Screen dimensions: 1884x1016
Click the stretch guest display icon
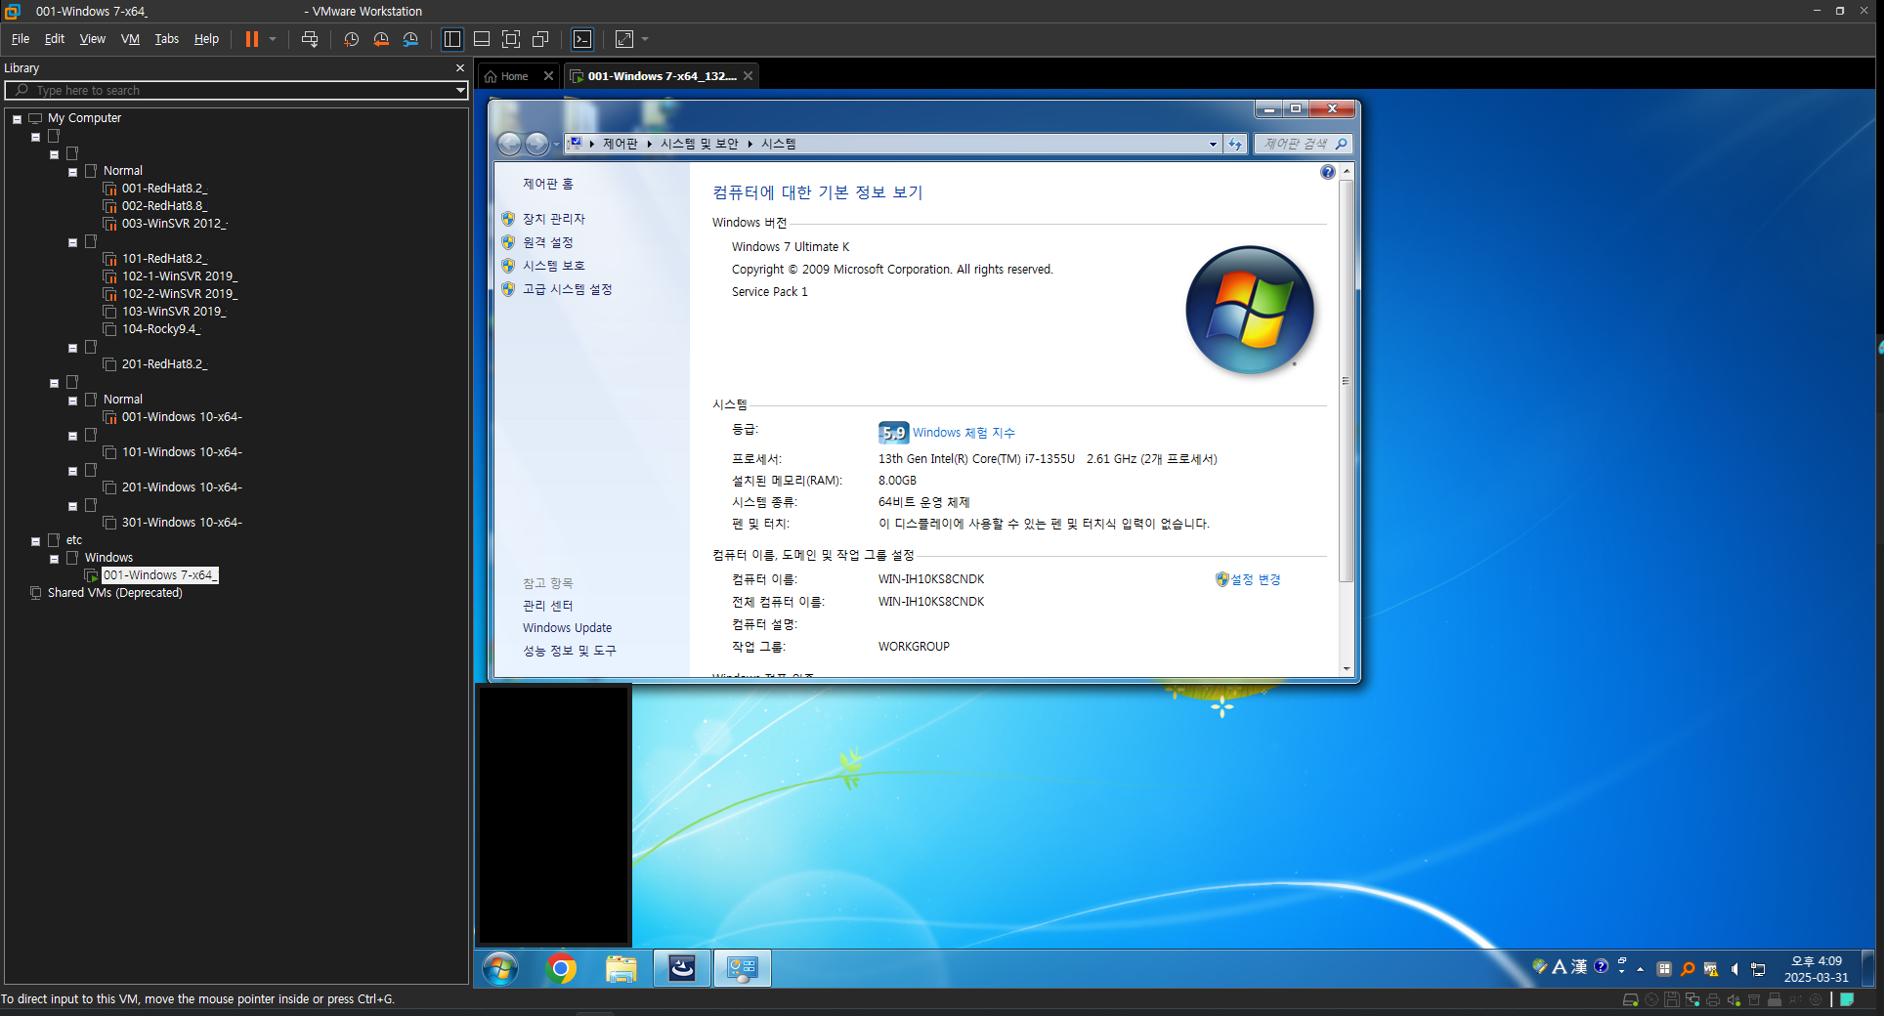tap(624, 39)
